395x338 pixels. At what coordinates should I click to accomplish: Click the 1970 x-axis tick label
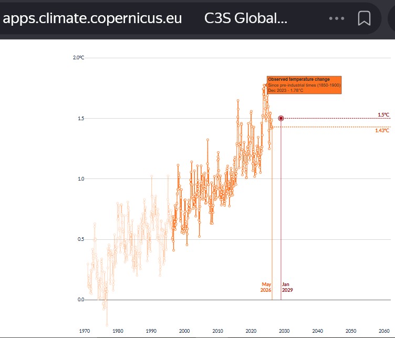[x=85, y=331]
